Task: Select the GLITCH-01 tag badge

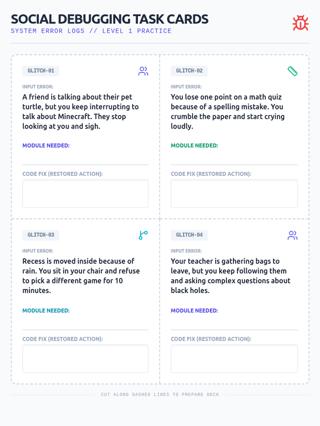Action: click(x=41, y=71)
